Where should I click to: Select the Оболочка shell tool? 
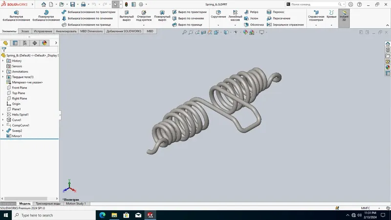(254, 25)
